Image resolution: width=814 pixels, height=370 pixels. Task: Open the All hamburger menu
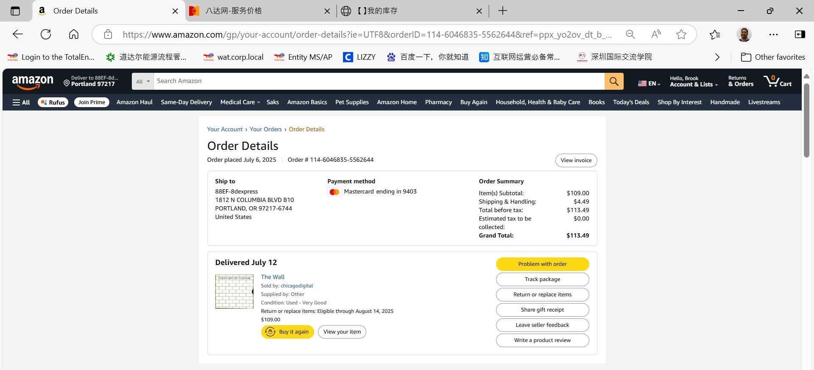[x=21, y=102]
